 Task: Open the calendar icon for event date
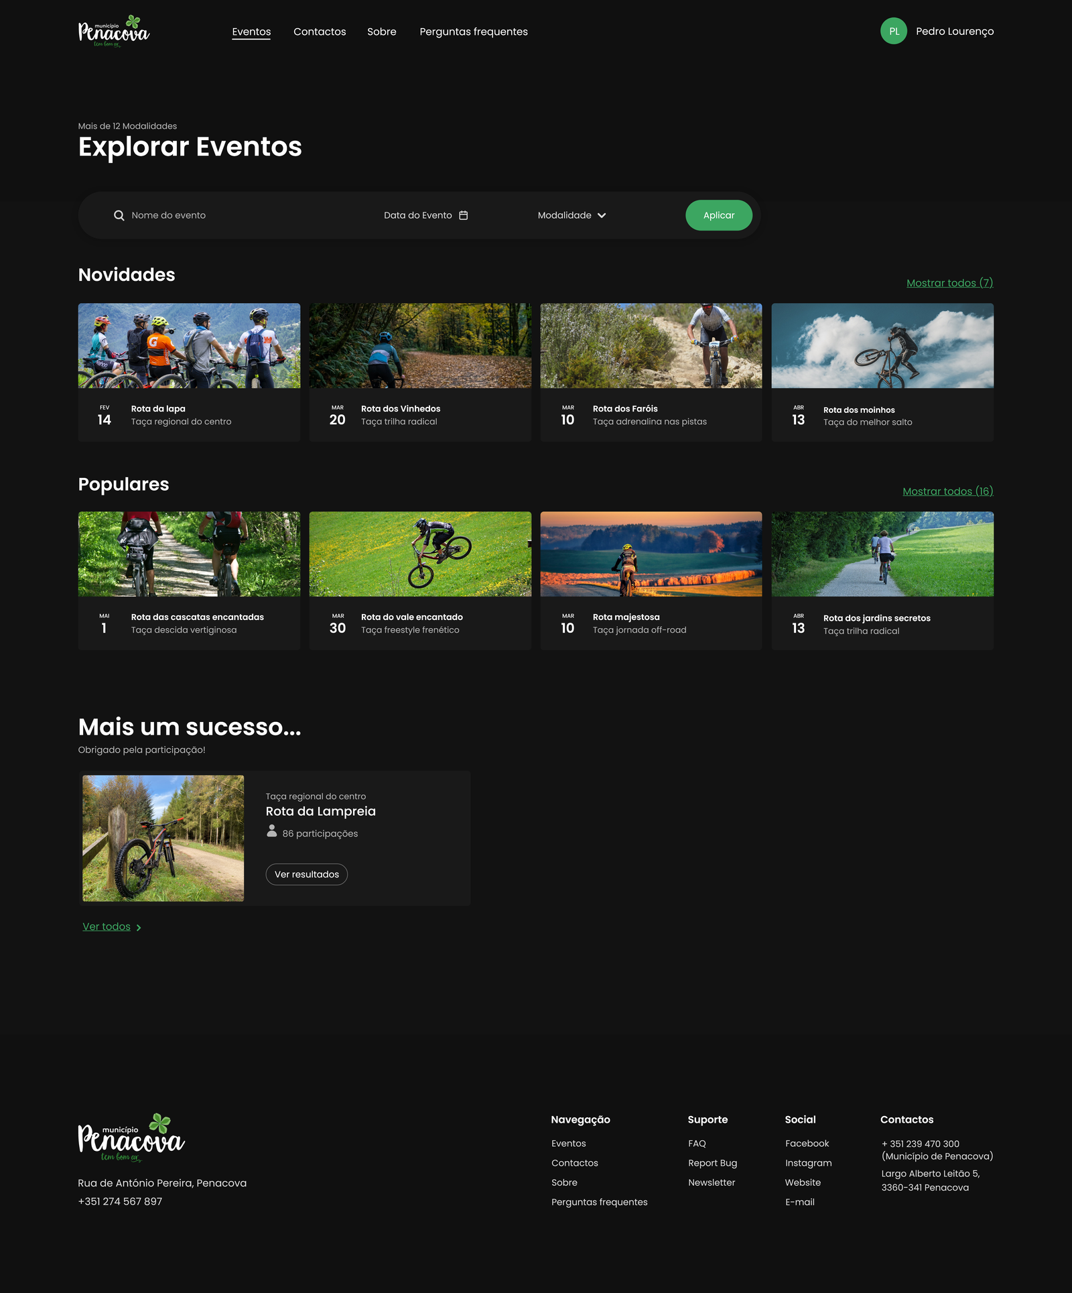pos(464,215)
